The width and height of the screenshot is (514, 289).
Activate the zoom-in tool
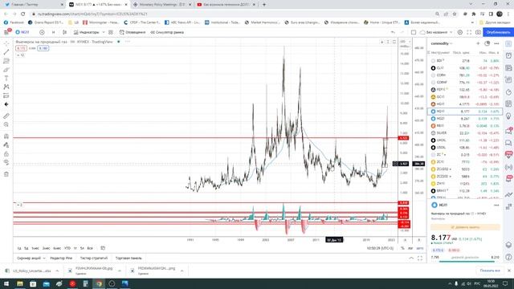(x=6, y=124)
